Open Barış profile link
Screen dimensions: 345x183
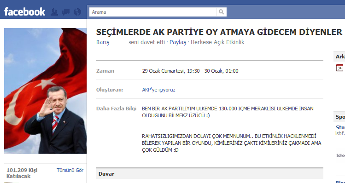(x=103, y=42)
